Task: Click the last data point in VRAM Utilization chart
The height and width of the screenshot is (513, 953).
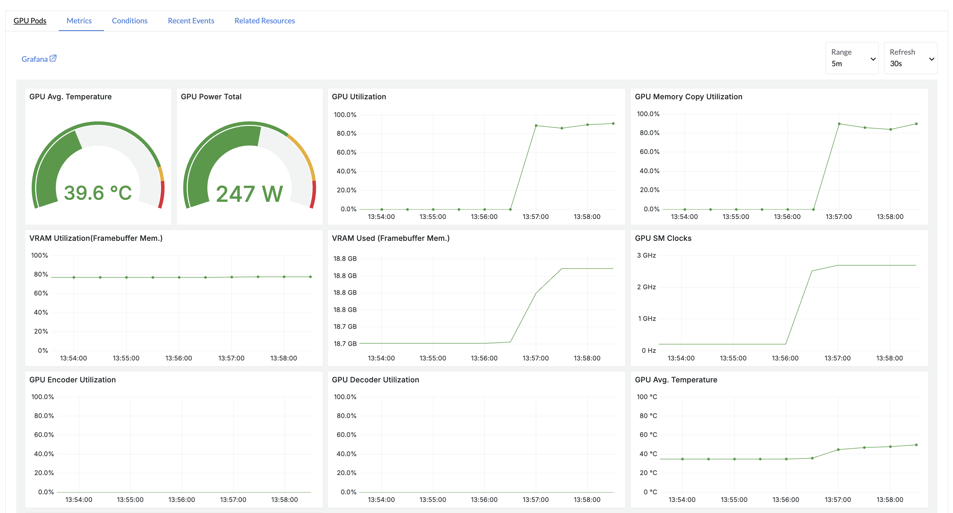Action: click(310, 277)
